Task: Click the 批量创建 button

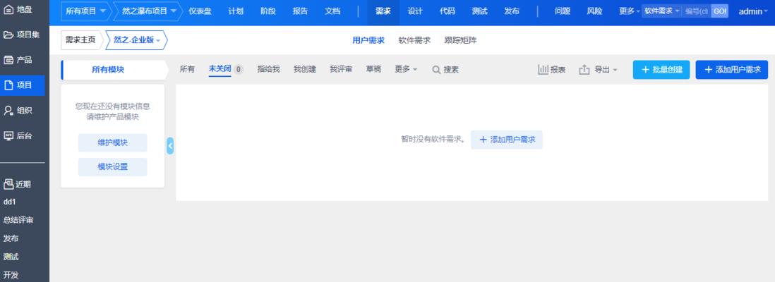Action: click(661, 70)
